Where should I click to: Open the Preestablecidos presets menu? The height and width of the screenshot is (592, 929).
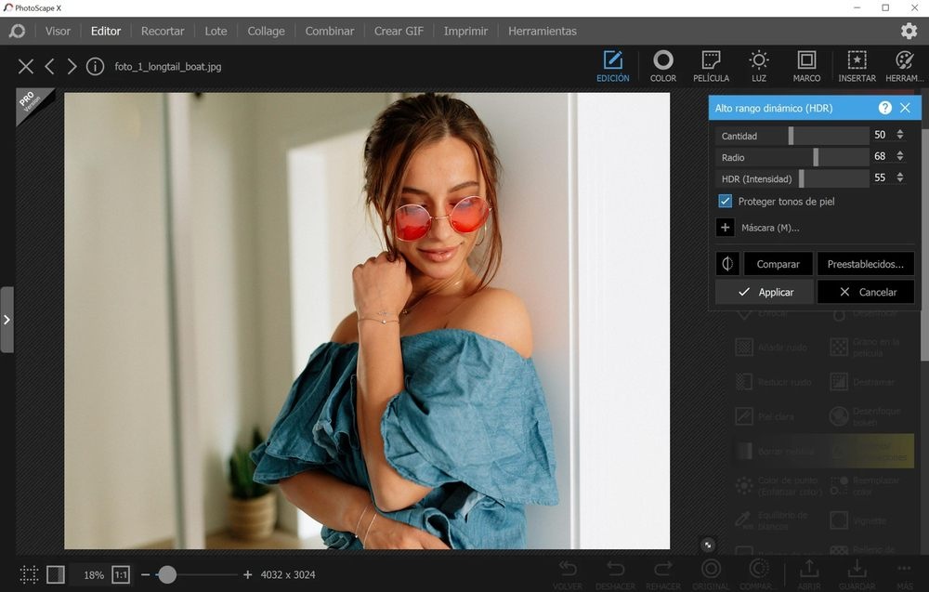pos(865,265)
